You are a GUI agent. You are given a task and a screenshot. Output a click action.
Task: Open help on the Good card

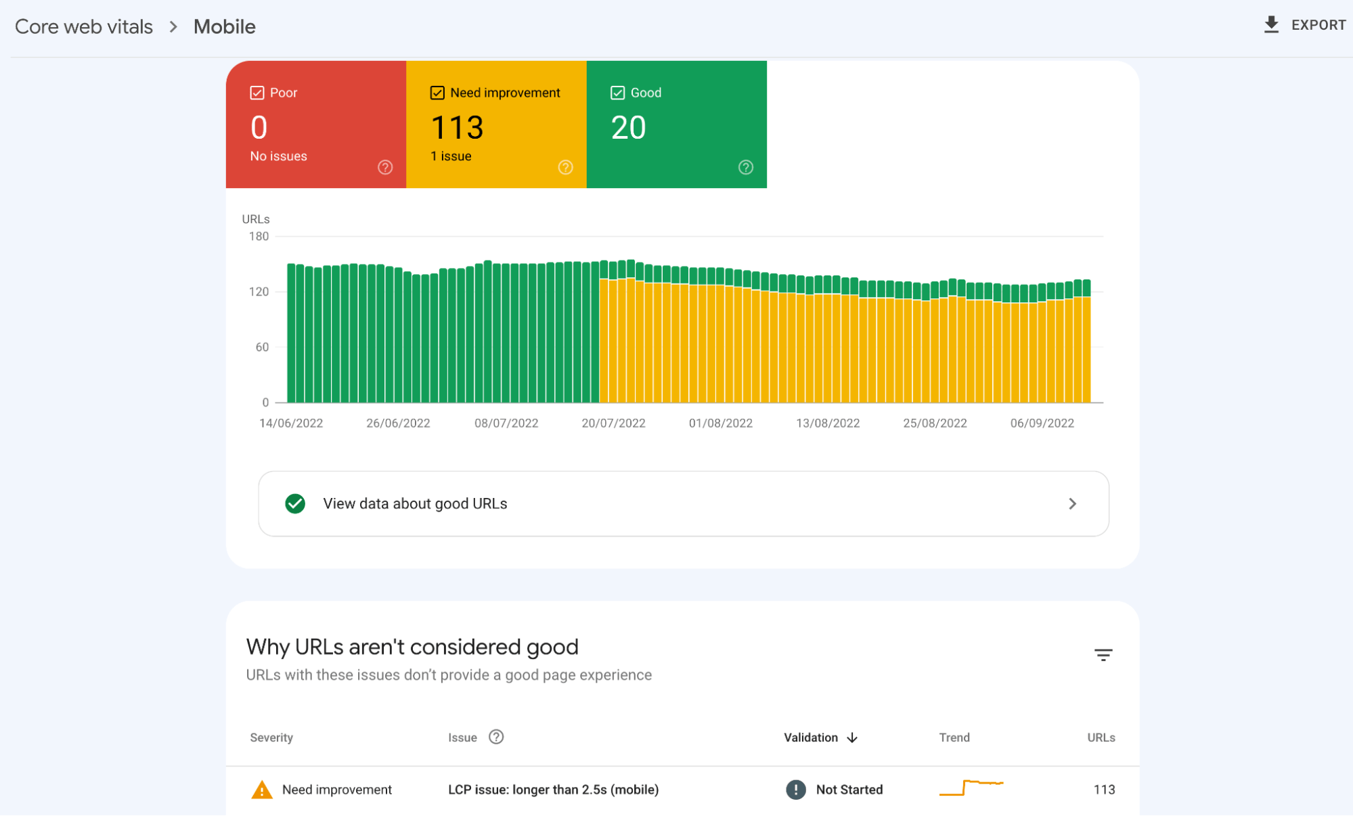click(x=745, y=167)
